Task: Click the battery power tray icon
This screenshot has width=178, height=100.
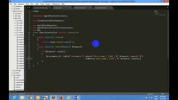Action: point(146,97)
